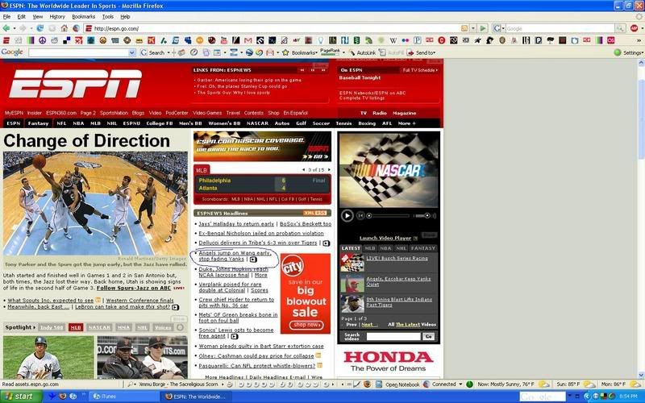The height and width of the screenshot is (403, 645).
Task: Open the History menu
Action: 57,16
